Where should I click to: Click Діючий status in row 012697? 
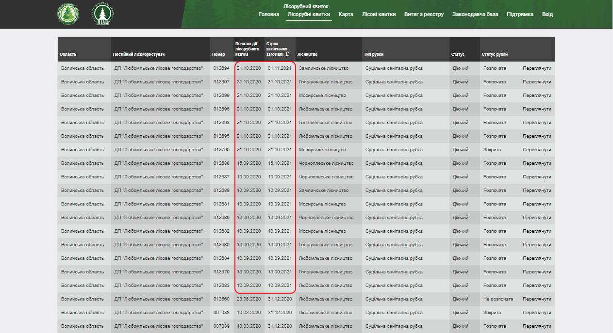tap(461, 82)
